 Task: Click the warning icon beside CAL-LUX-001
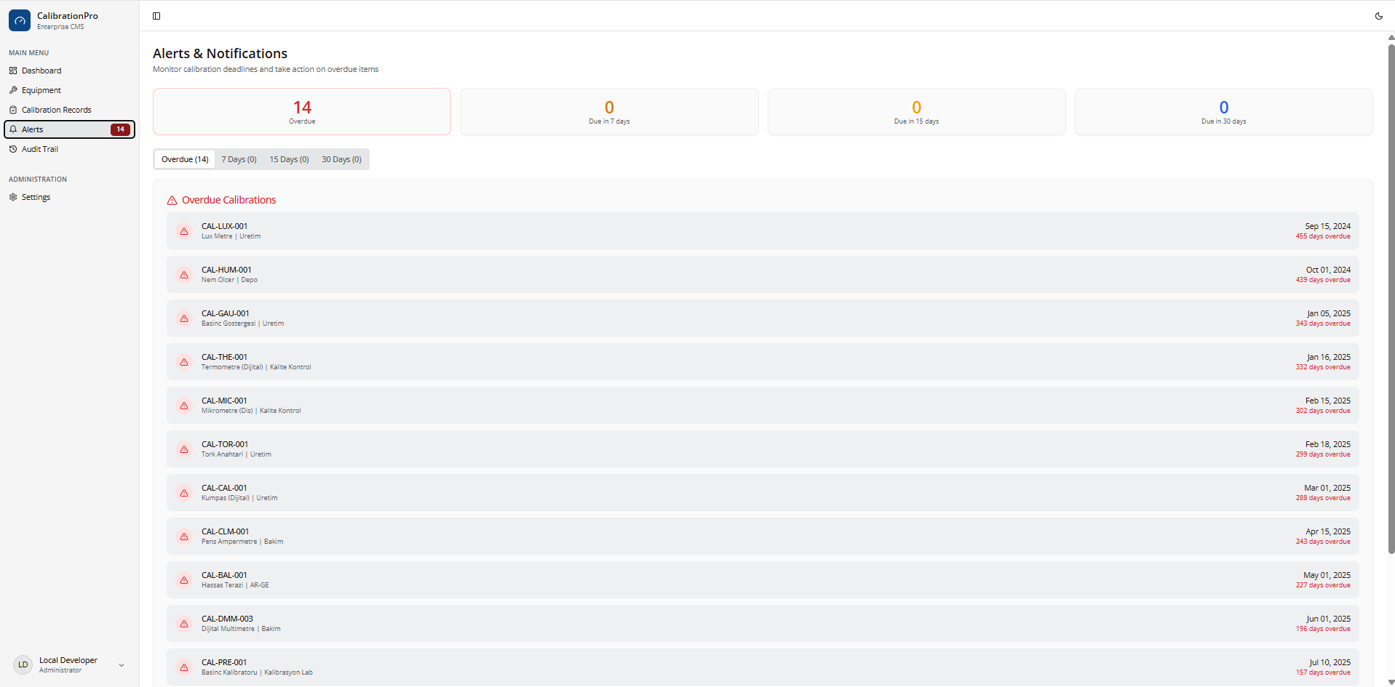(183, 230)
